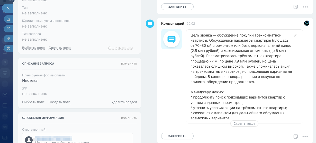
Task: Click the ЖК field value не заполнено
Action: click(35, 94)
